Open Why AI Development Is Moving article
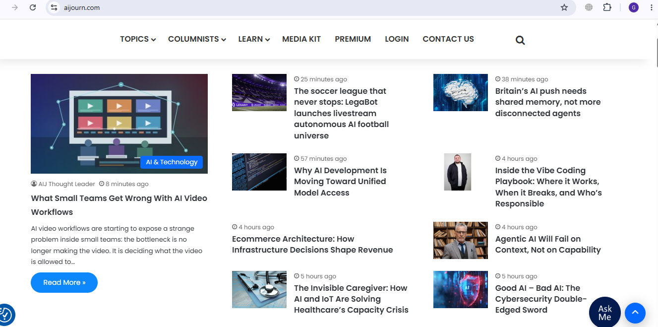658x327 pixels. click(340, 181)
